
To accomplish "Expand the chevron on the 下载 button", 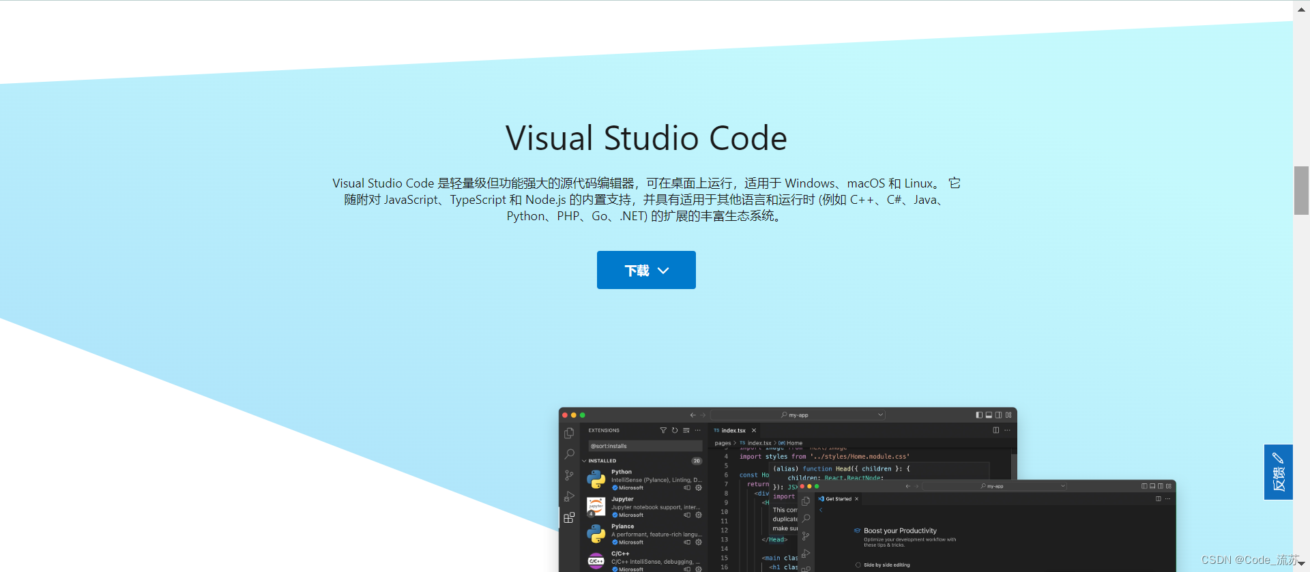I will coord(663,271).
